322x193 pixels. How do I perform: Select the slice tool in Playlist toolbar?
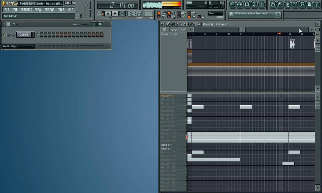click(185, 24)
